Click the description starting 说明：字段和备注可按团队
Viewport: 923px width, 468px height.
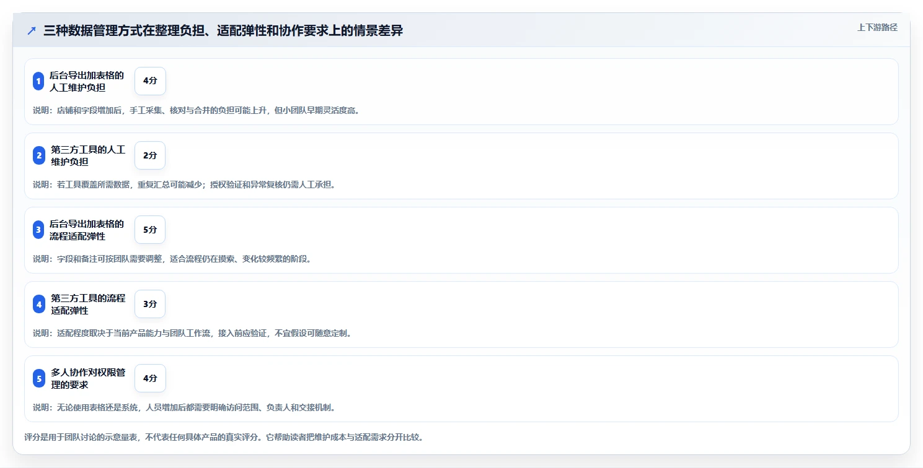[172, 259]
